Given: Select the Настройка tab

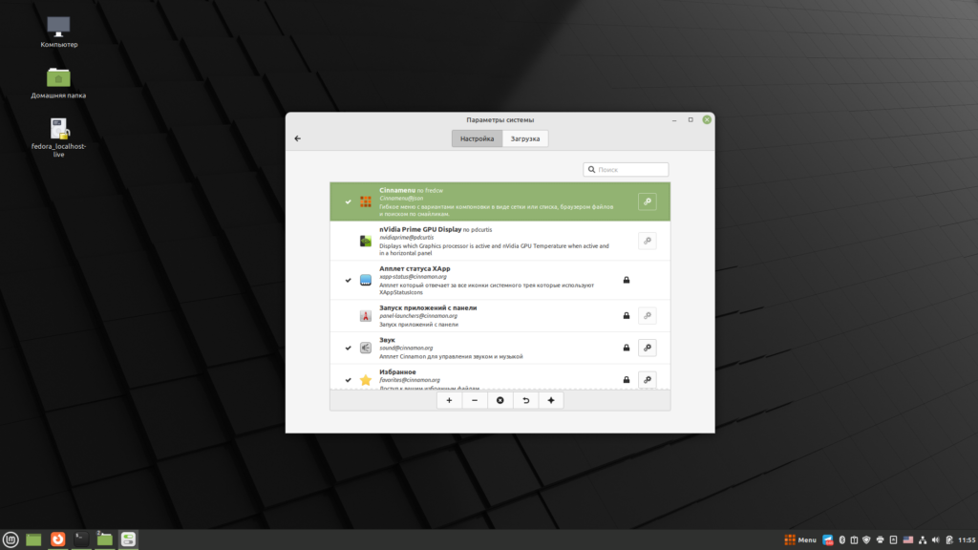Looking at the screenshot, I should click(x=477, y=138).
